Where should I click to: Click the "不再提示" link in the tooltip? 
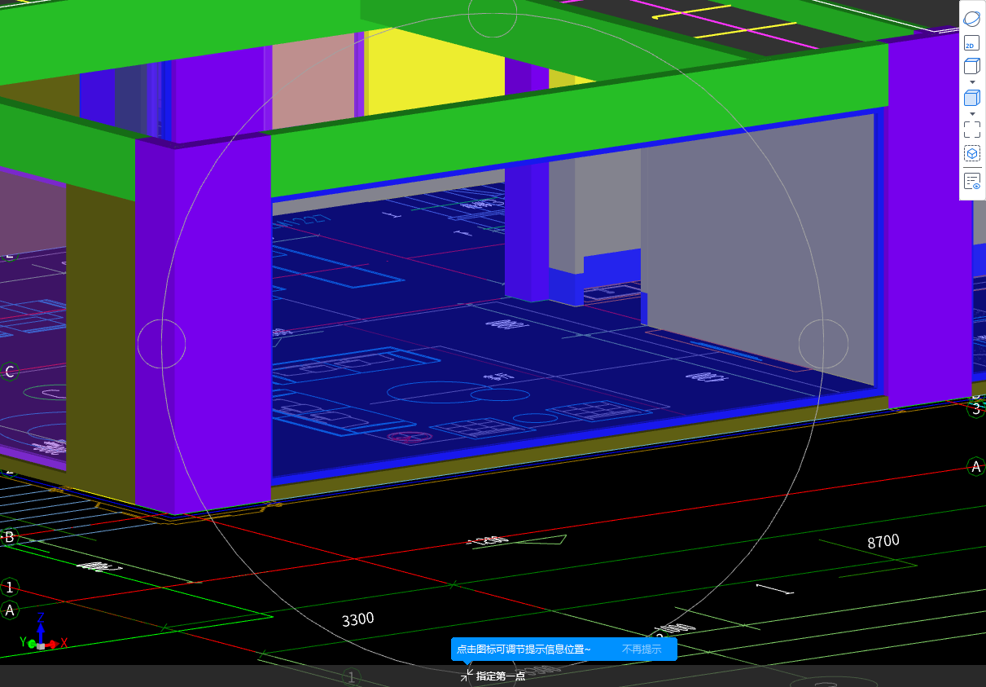pos(642,650)
